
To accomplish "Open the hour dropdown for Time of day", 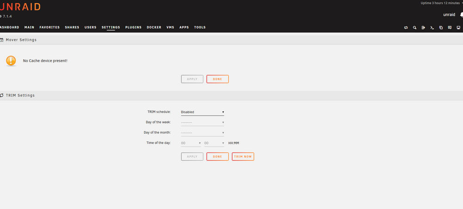I will point(191,143).
